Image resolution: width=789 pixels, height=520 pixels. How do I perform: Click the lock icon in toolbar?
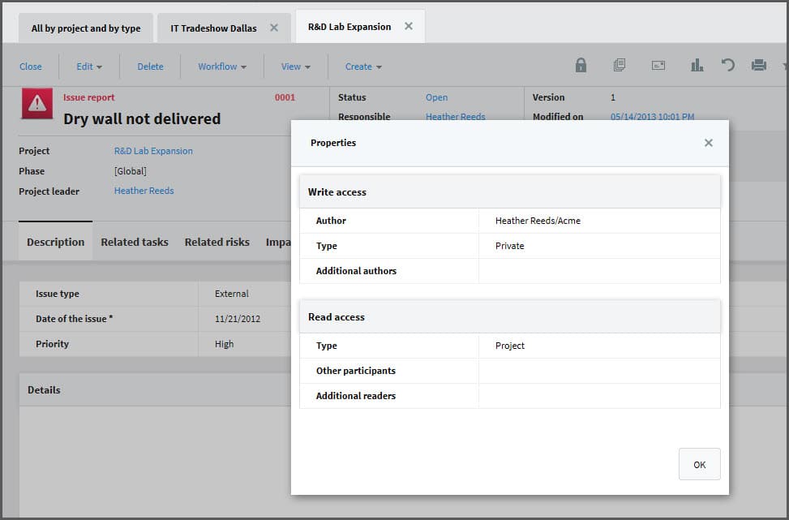click(581, 66)
